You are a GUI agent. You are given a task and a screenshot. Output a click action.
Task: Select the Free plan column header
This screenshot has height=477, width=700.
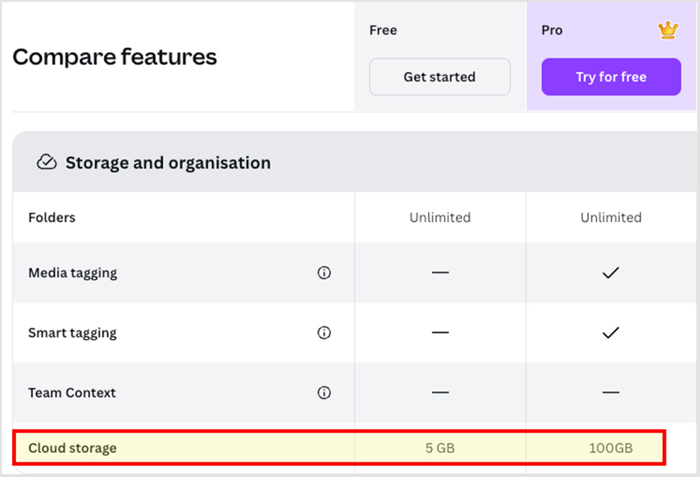[383, 30]
